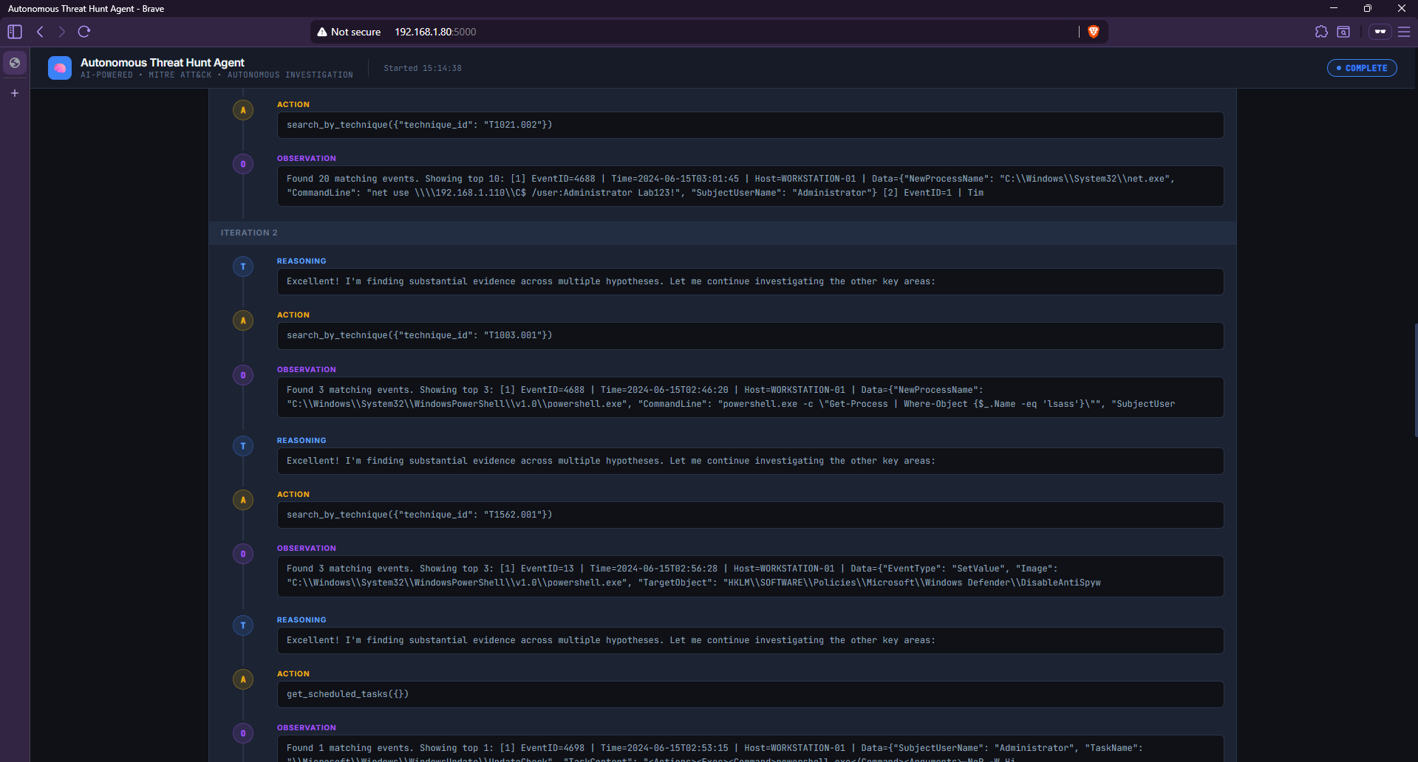Click the O marker beside net.exe observation
The width and height of the screenshot is (1418, 762).
tap(243, 164)
